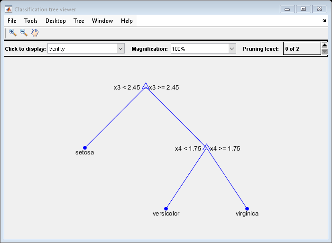Click the x4 split triangle node
Screen dimensions: 332x243
click(206, 147)
